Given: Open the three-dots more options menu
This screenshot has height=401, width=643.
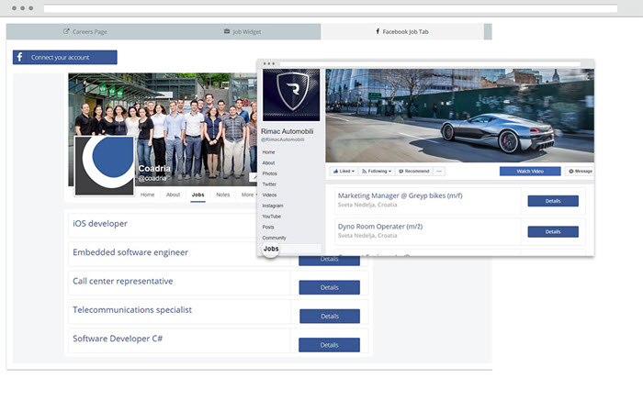Looking at the screenshot, I should 439,172.
